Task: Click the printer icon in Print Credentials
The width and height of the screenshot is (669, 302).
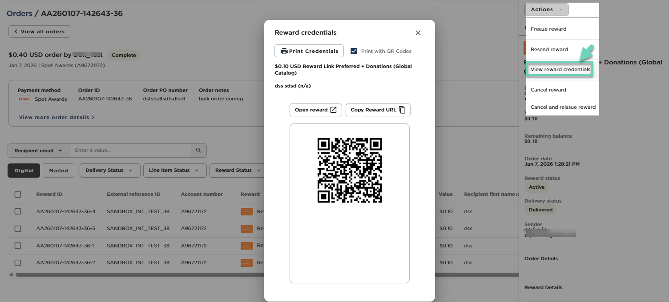Action: click(x=284, y=51)
